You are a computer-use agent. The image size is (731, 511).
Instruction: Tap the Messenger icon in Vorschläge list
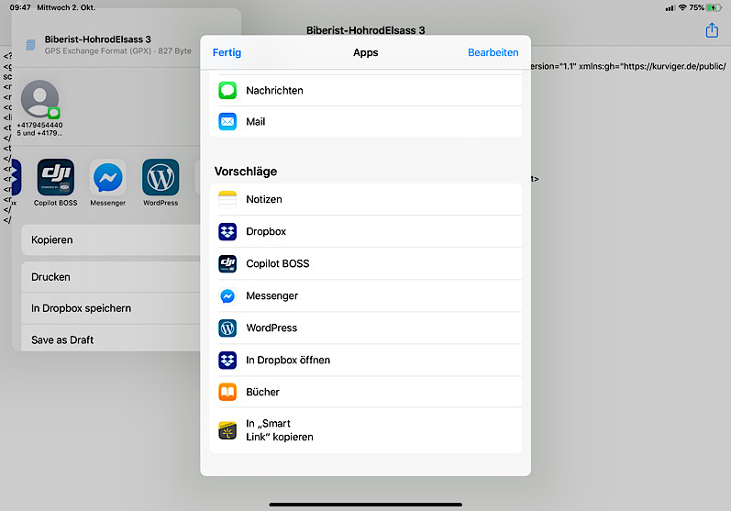pyautogui.click(x=227, y=295)
